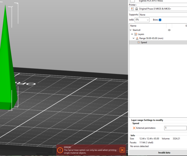
Task: Select the Speed tree item
Action: pos(158,42)
